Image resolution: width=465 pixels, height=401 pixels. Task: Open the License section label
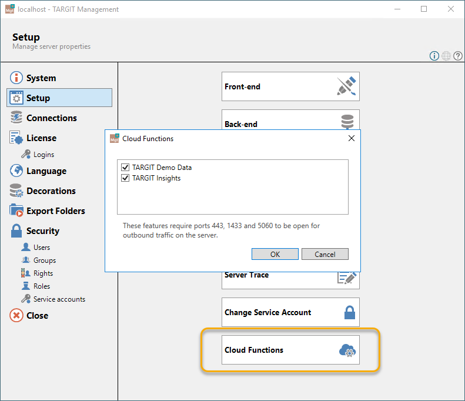[42, 138]
